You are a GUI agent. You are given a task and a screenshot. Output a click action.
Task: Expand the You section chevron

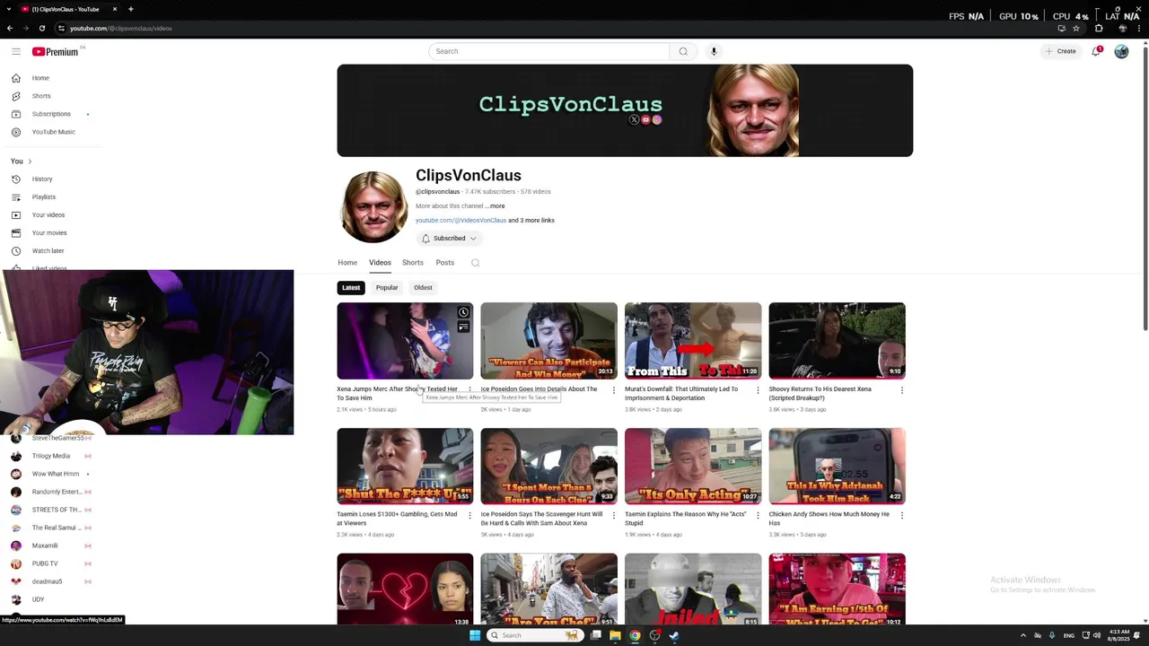pyautogui.click(x=30, y=161)
